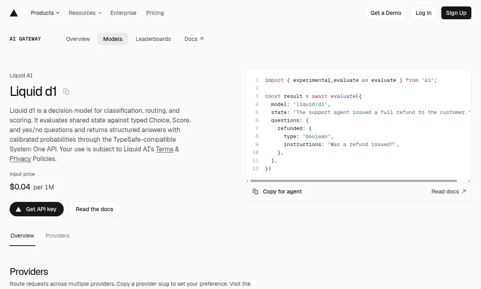Click the code scrollbar left arrow
481x289 pixels.
point(247,181)
